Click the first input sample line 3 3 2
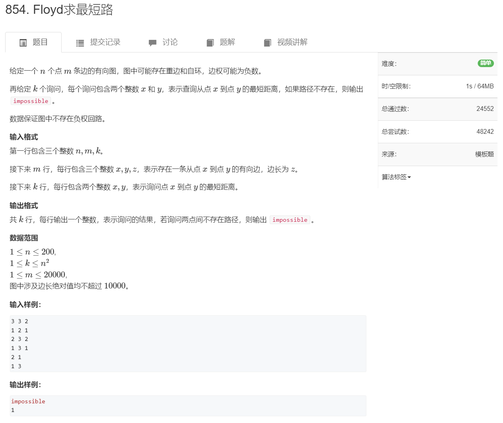 20,321
